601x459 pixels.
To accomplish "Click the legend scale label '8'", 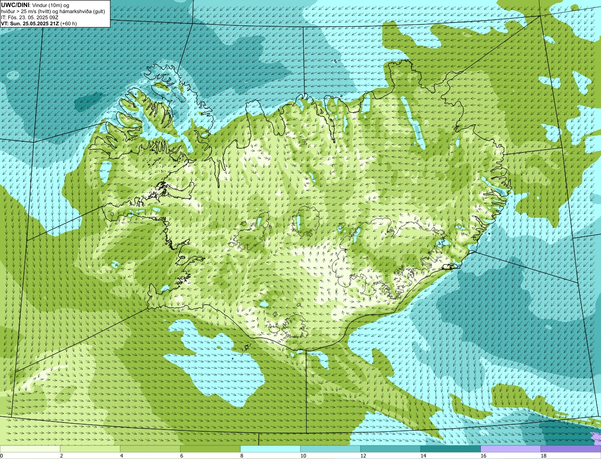I will (242, 456).
